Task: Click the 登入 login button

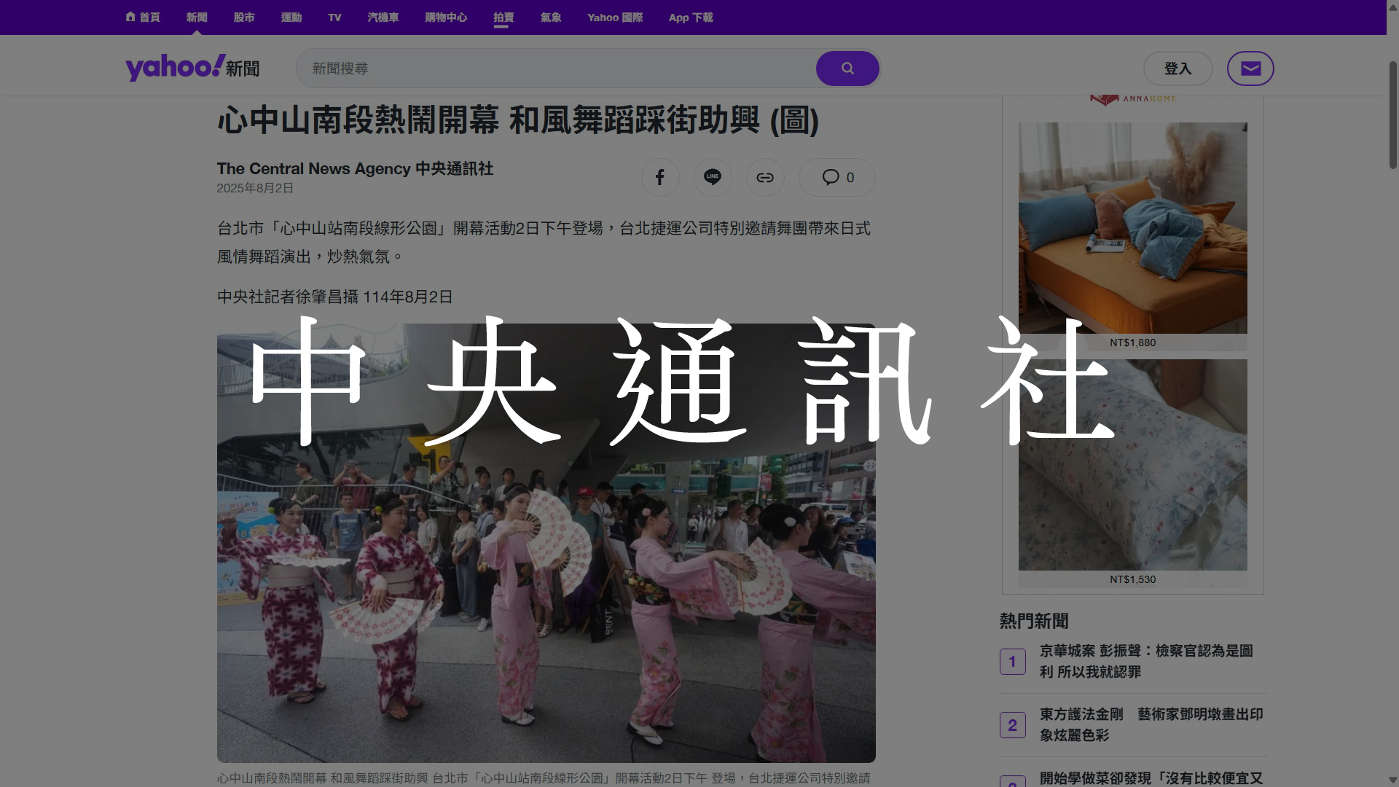Action: [x=1177, y=68]
